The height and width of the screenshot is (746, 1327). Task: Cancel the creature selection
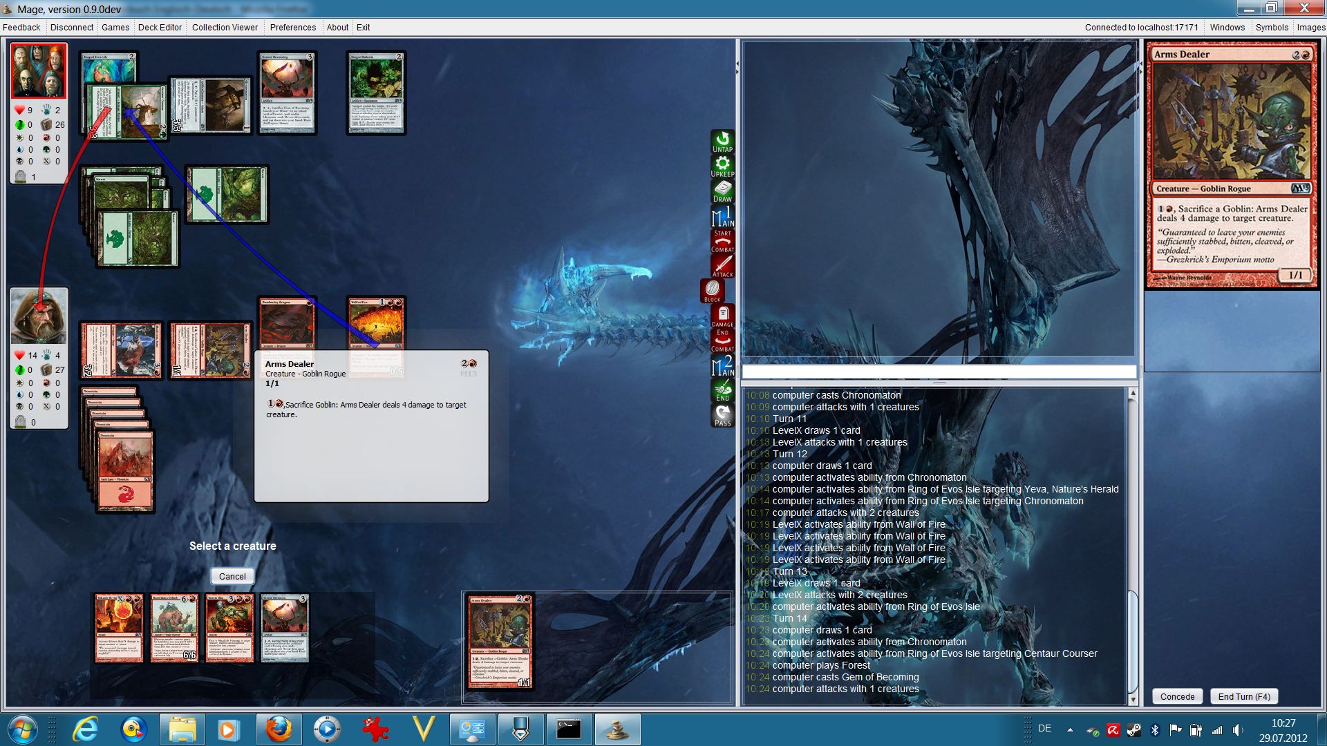pyautogui.click(x=232, y=576)
